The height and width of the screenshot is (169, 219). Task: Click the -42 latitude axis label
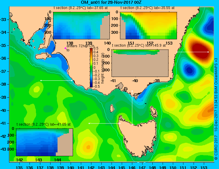pos(3,136)
